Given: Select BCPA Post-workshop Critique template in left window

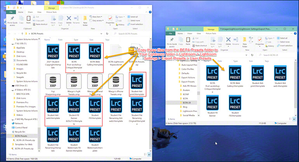Looking at the screenshot, I should coord(74,57).
